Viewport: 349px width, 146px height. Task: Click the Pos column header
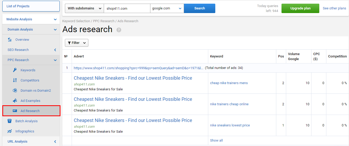[x=281, y=56]
